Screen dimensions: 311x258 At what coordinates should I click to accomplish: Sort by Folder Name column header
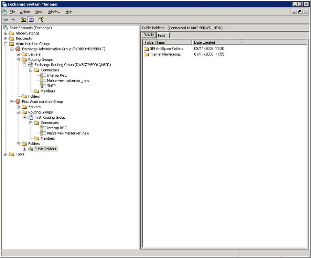coord(167,42)
